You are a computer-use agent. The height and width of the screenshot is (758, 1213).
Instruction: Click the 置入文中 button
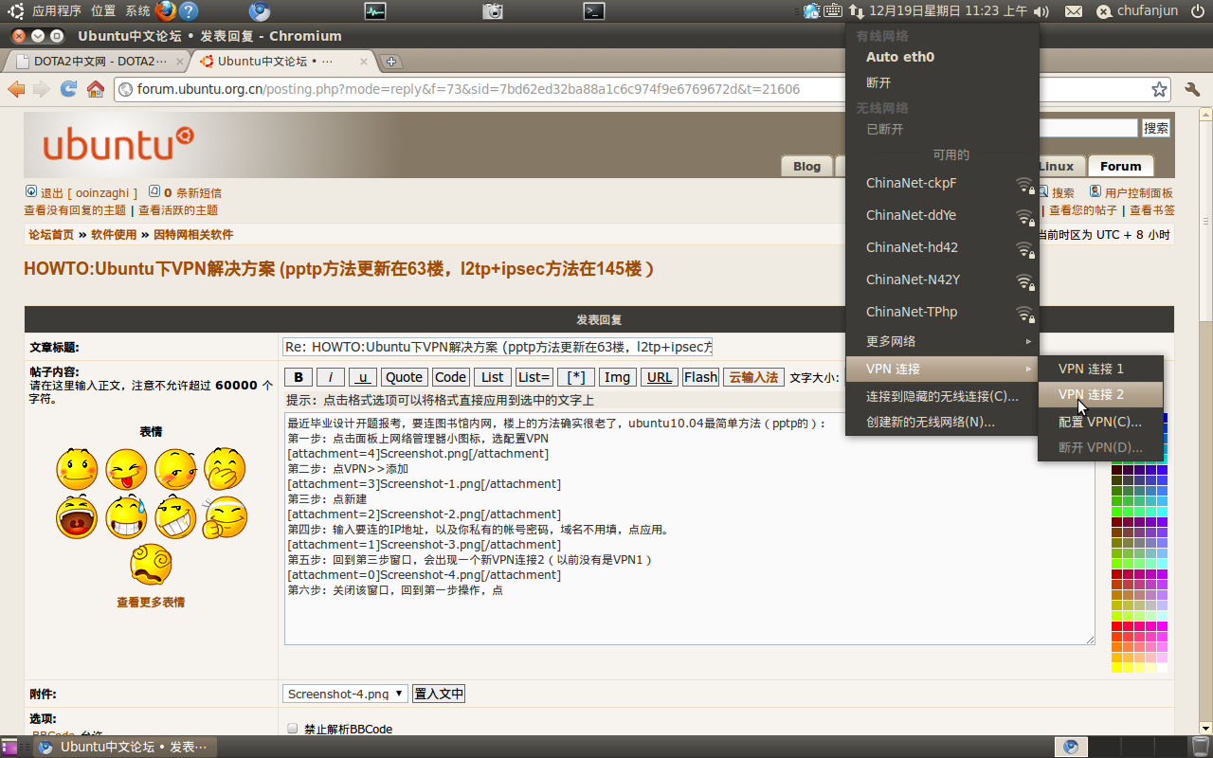coord(439,694)
